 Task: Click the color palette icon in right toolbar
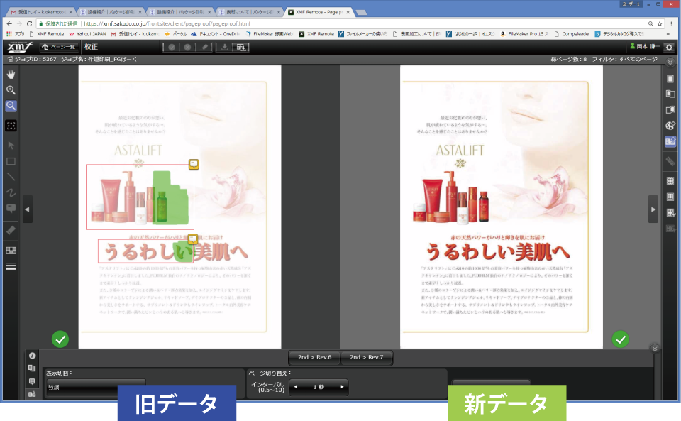pyautogui.click(x=670, y=126)
